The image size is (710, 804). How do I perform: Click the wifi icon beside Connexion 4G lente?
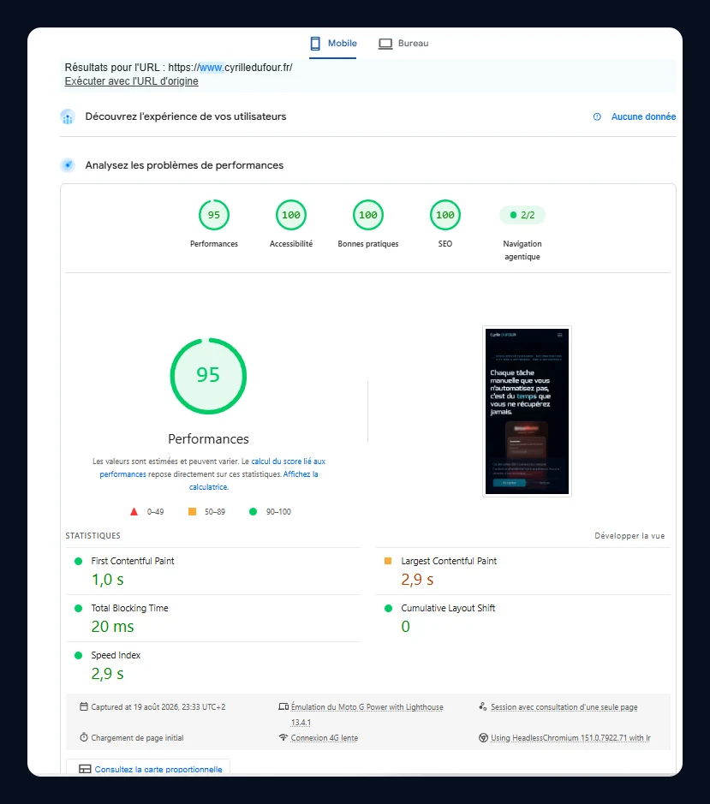(283, 737)
